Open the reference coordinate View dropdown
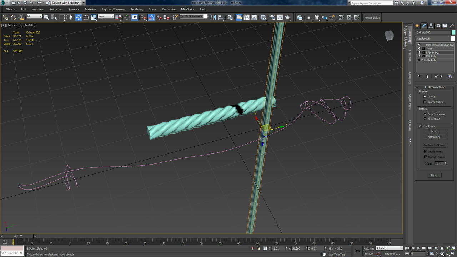The width and height of the screenshot is (457, 257). pyautogui.click(x=106, y=16)
